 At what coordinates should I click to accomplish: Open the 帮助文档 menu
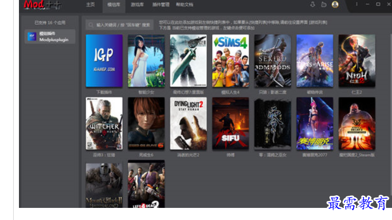pyautogui.click(x=184, y=4)
